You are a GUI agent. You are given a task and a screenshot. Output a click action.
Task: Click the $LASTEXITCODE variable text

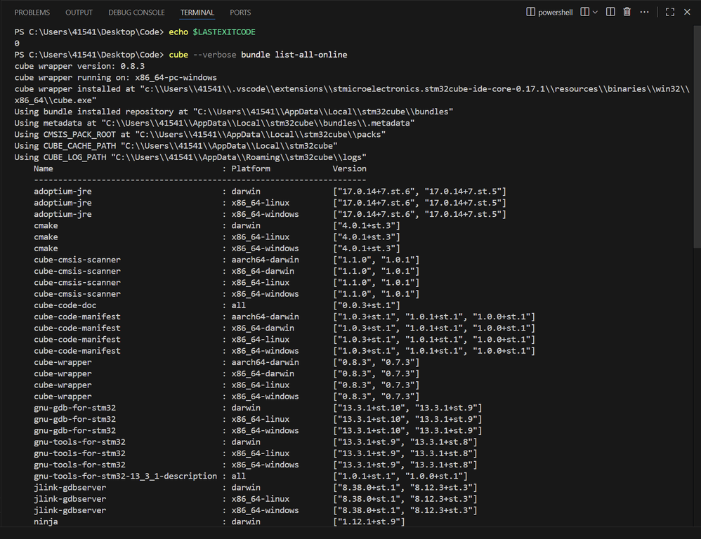[x=224, y=32]
